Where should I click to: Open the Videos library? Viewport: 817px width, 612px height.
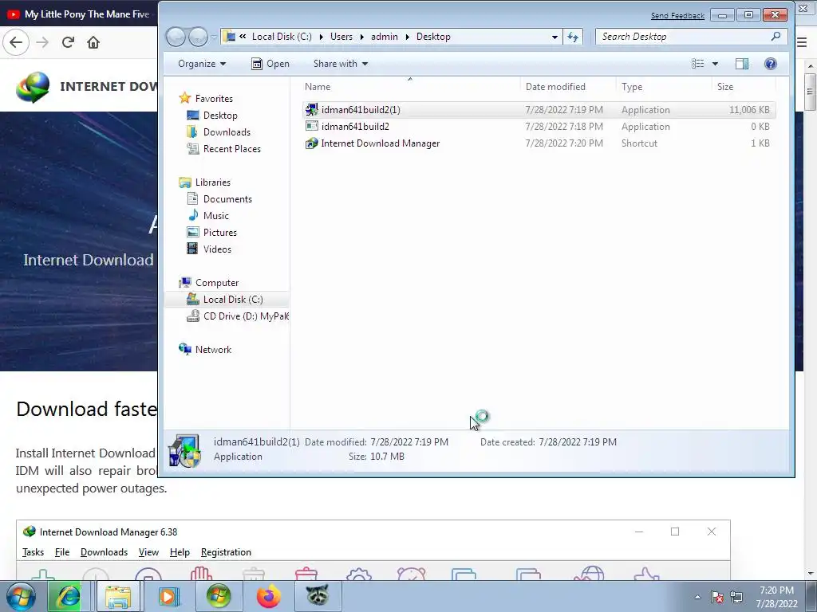tap(217, 249)
